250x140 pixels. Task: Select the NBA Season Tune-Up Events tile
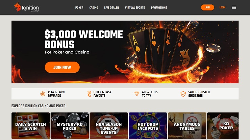pos(109,126)
